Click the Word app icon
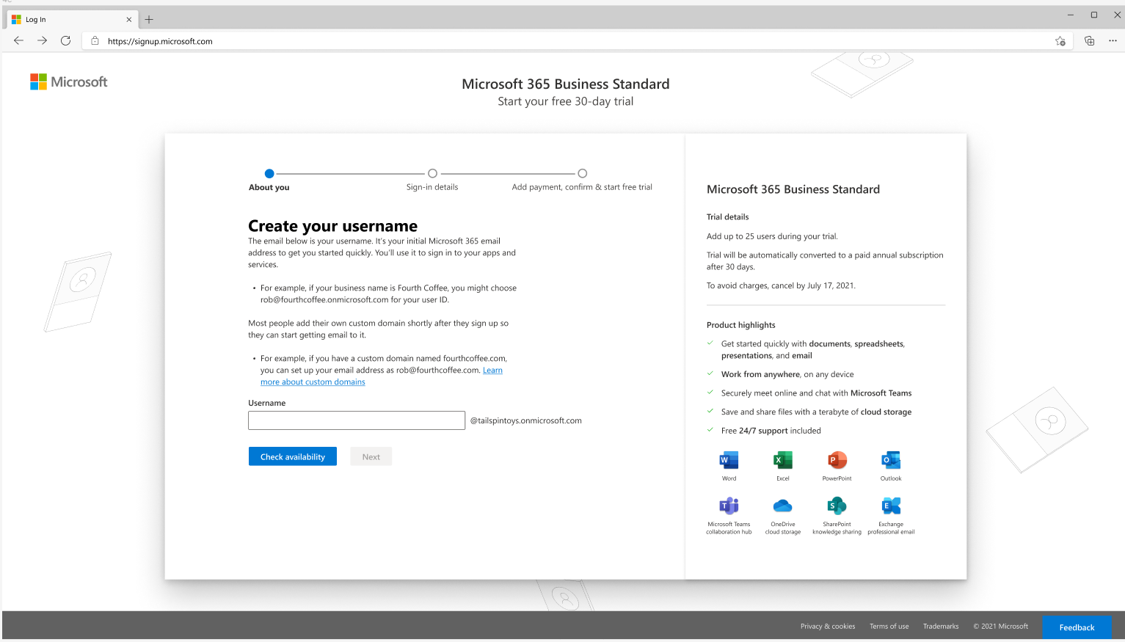This screenshot has width=1125, height=642. pyautogui.click(x=729, y=460)
